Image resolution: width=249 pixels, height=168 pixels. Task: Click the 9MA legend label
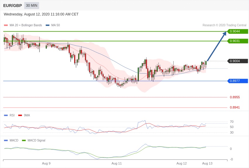(x=27, y=116)
